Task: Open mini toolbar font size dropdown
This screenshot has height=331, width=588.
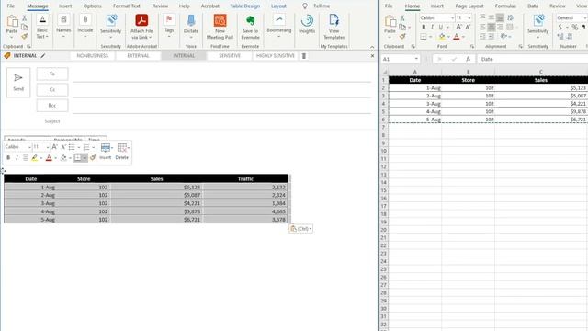Action: pyautogui.click(x=47, y=147)
